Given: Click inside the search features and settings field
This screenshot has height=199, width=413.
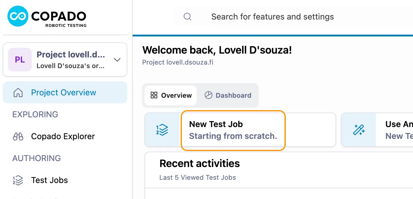Looking at the screenshot, I should (x=272, y=17).
